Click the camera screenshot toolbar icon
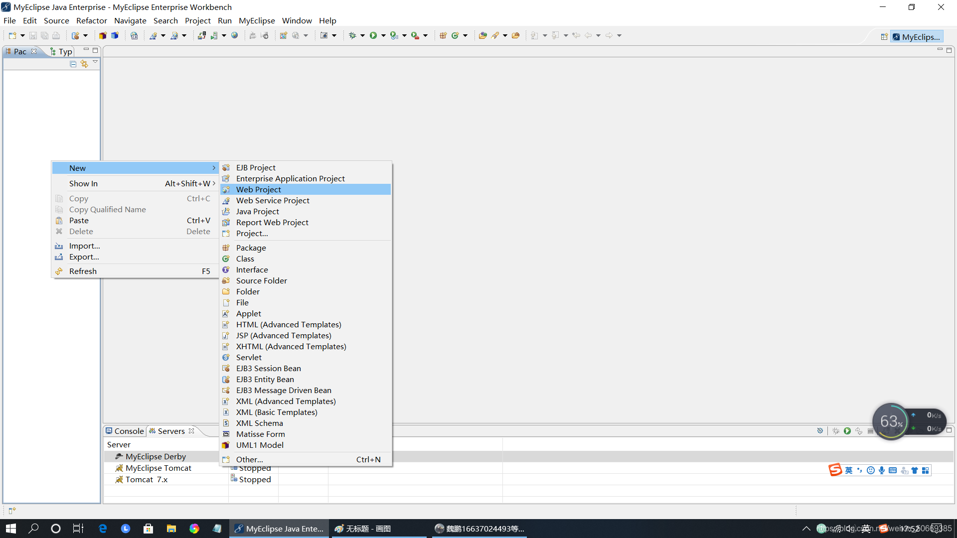Viewport: 957px width, 538px height. click(324, 35)
